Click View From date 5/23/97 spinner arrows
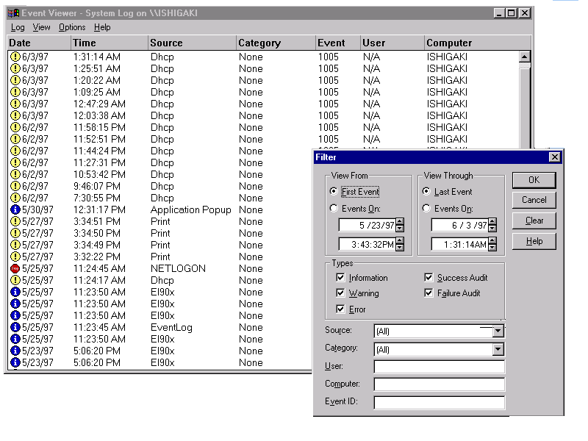588x441 pixels. (400, 225)
